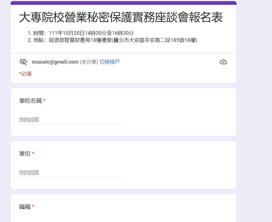Screen dimensions: 272x222
Task: Click the crossed-out eye not-shared icon
Action: pos(23,62)
